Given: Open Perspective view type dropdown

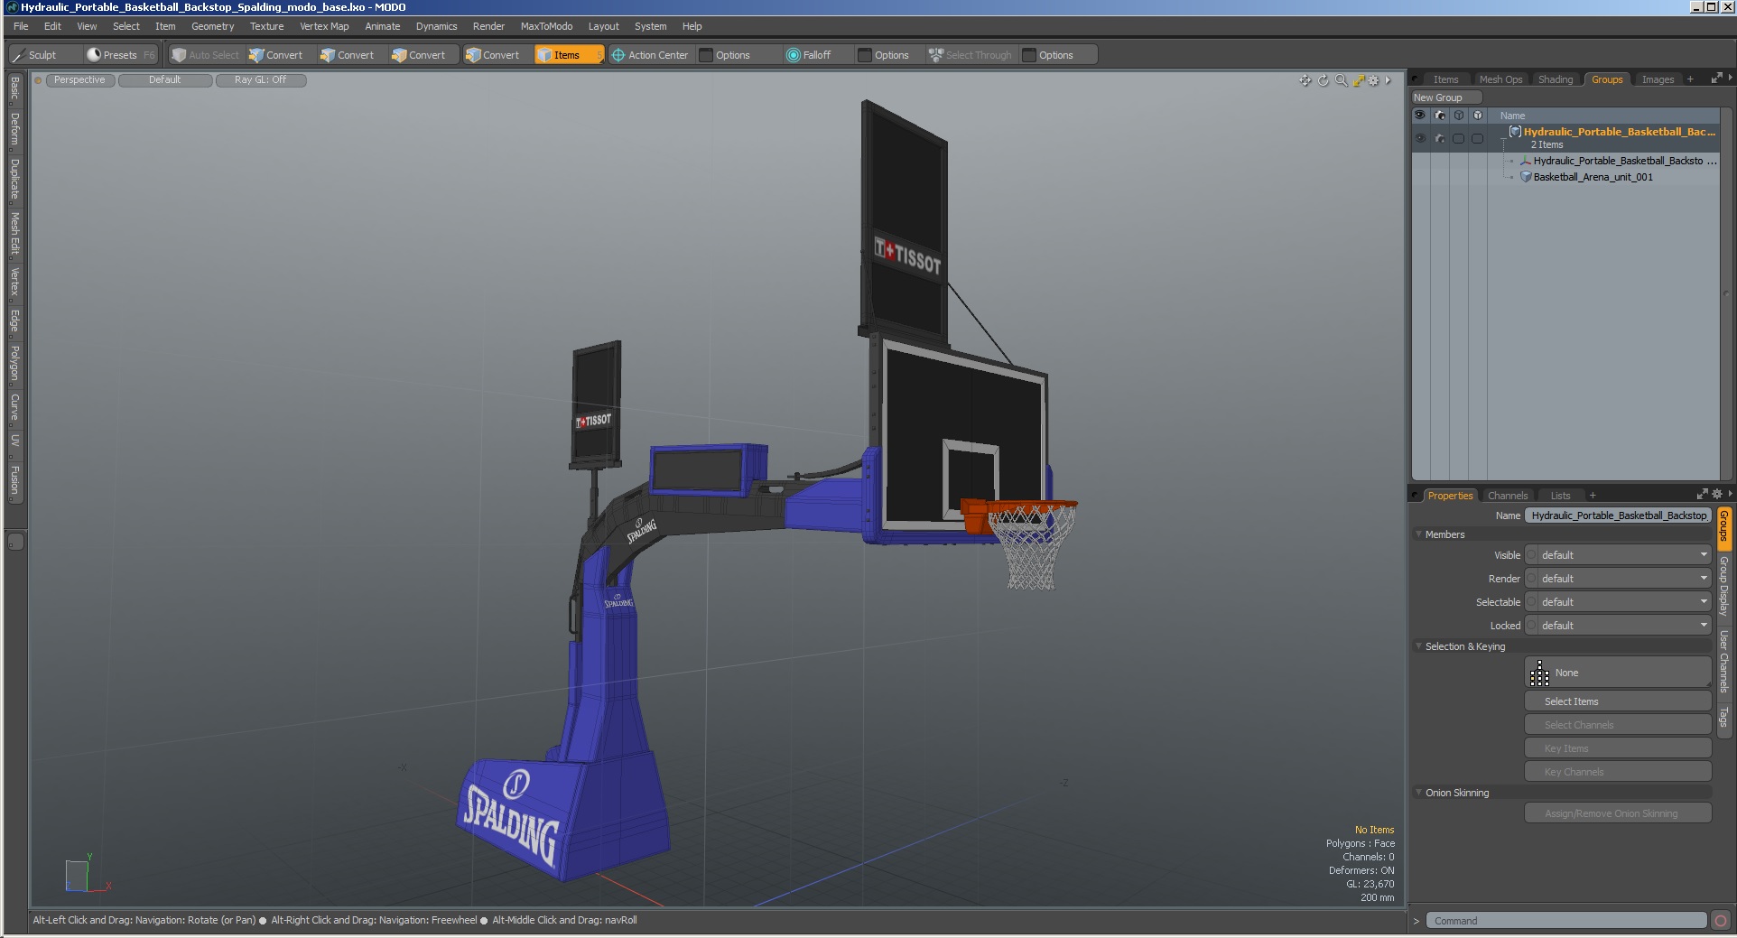Looking at the screenshot, I should pyautogui.click(x=79, y=80).
